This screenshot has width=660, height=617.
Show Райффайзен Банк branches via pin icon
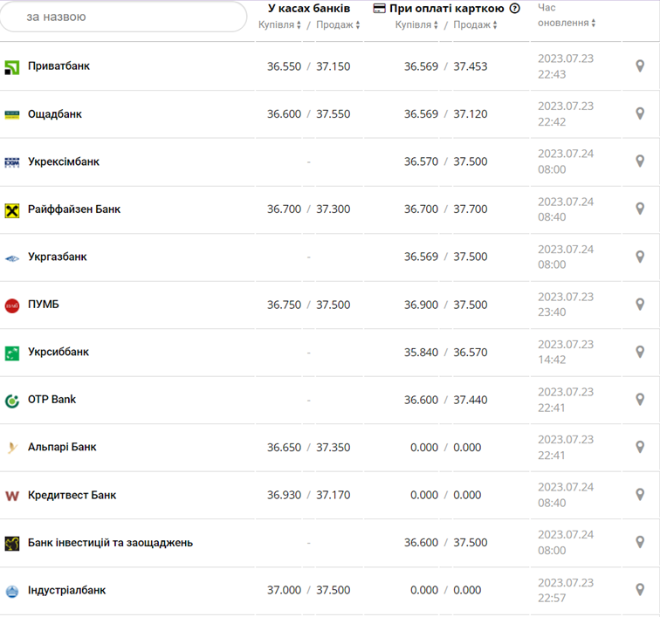pyautogui.click(x=640, y=209)
